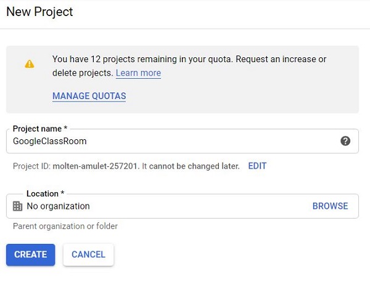Click the 'You have 12 projects remaining' text
The image size is (370, 295).
(142, 59)
